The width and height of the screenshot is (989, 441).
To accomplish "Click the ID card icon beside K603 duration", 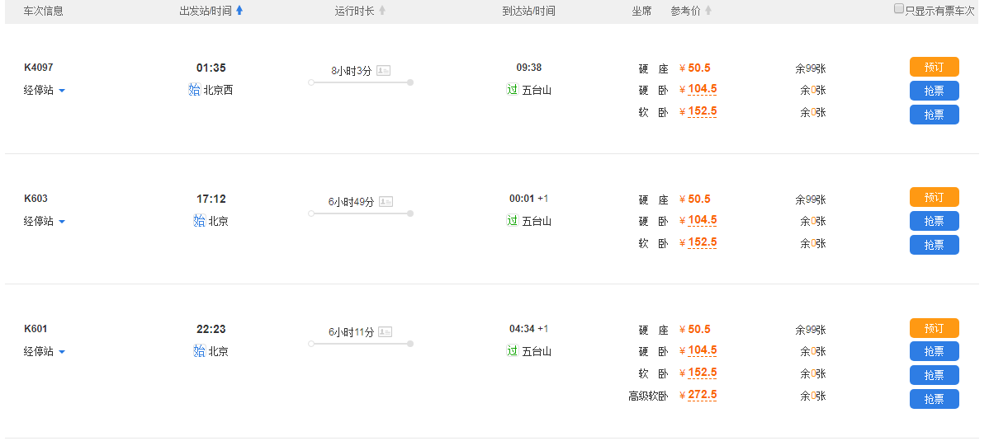I will click(386, 202).
